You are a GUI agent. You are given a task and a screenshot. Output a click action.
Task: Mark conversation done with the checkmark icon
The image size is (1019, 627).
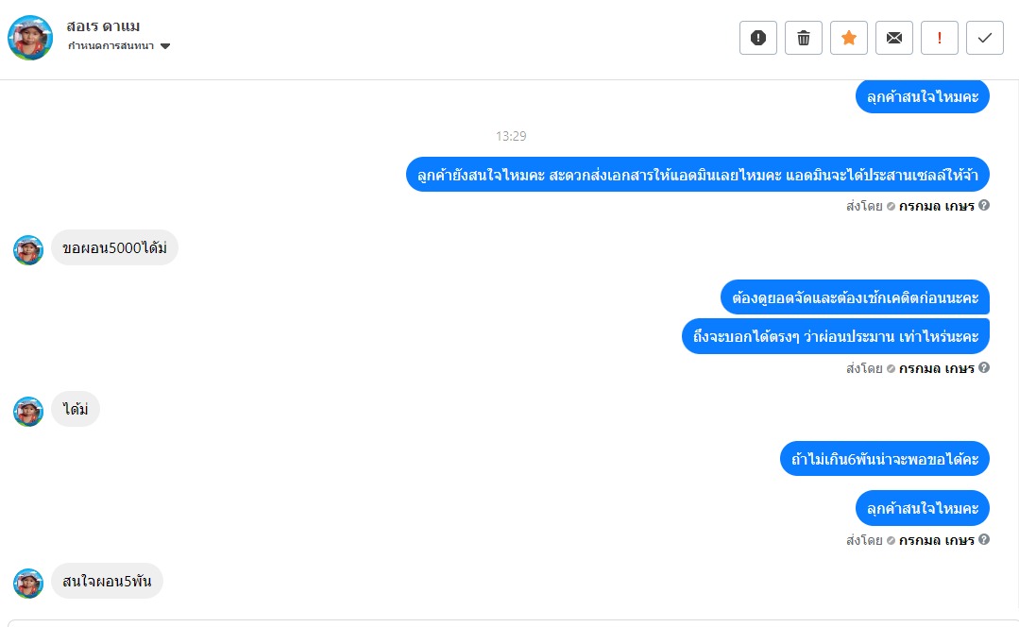click(x=985, y=38)
